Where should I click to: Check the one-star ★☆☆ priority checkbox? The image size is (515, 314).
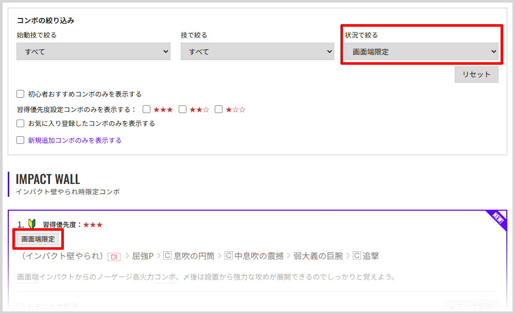pyautogui.click(x=219, y=109)
